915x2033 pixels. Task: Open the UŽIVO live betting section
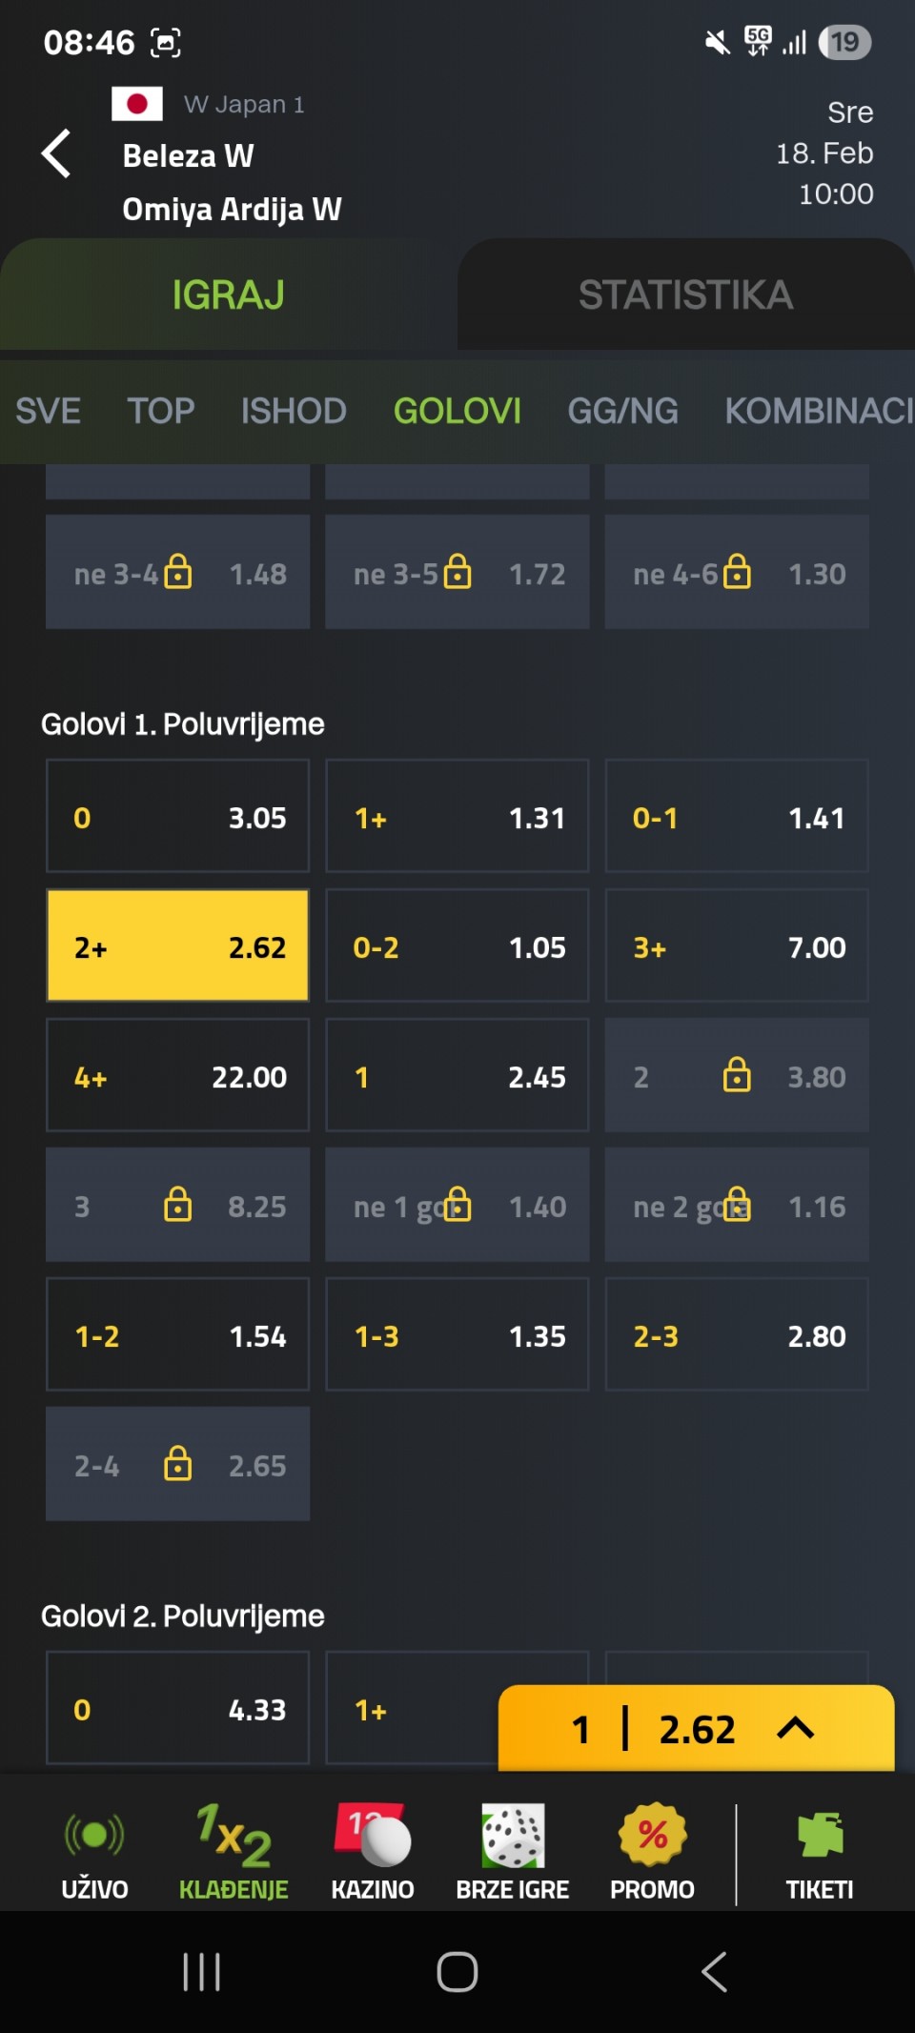click(x=94, y=1852)
